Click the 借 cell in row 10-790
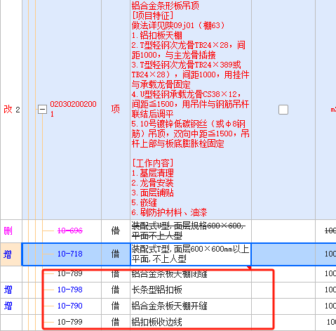 (x=116, y=306)
